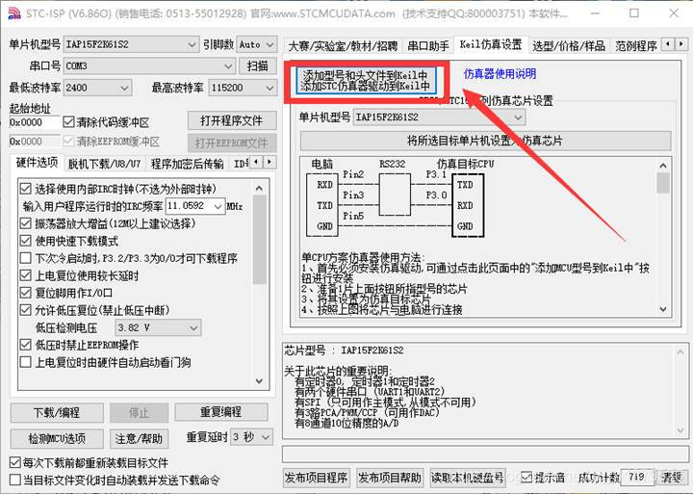
Task: Toggle 允许低压复位 checkbox
Action: (26, 309)
